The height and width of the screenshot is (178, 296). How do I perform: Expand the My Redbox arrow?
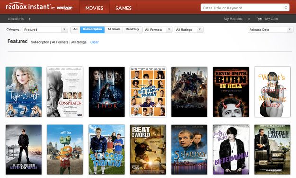point(249,19)
